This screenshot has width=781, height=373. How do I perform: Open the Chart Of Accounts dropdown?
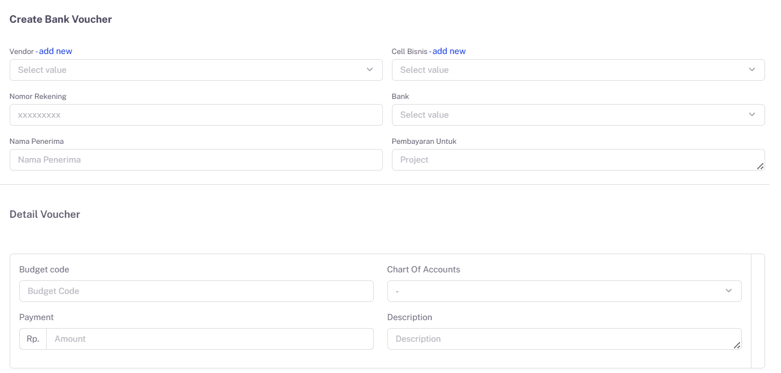557,291
